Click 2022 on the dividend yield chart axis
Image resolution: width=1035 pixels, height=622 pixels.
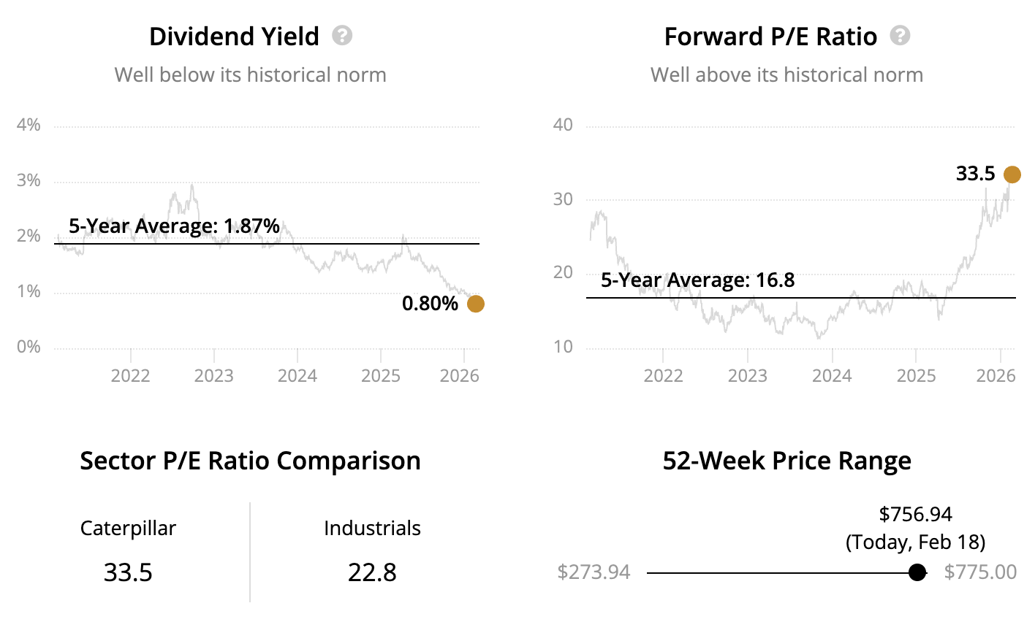[130, 376]
